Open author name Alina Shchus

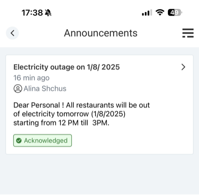[45, 88]
